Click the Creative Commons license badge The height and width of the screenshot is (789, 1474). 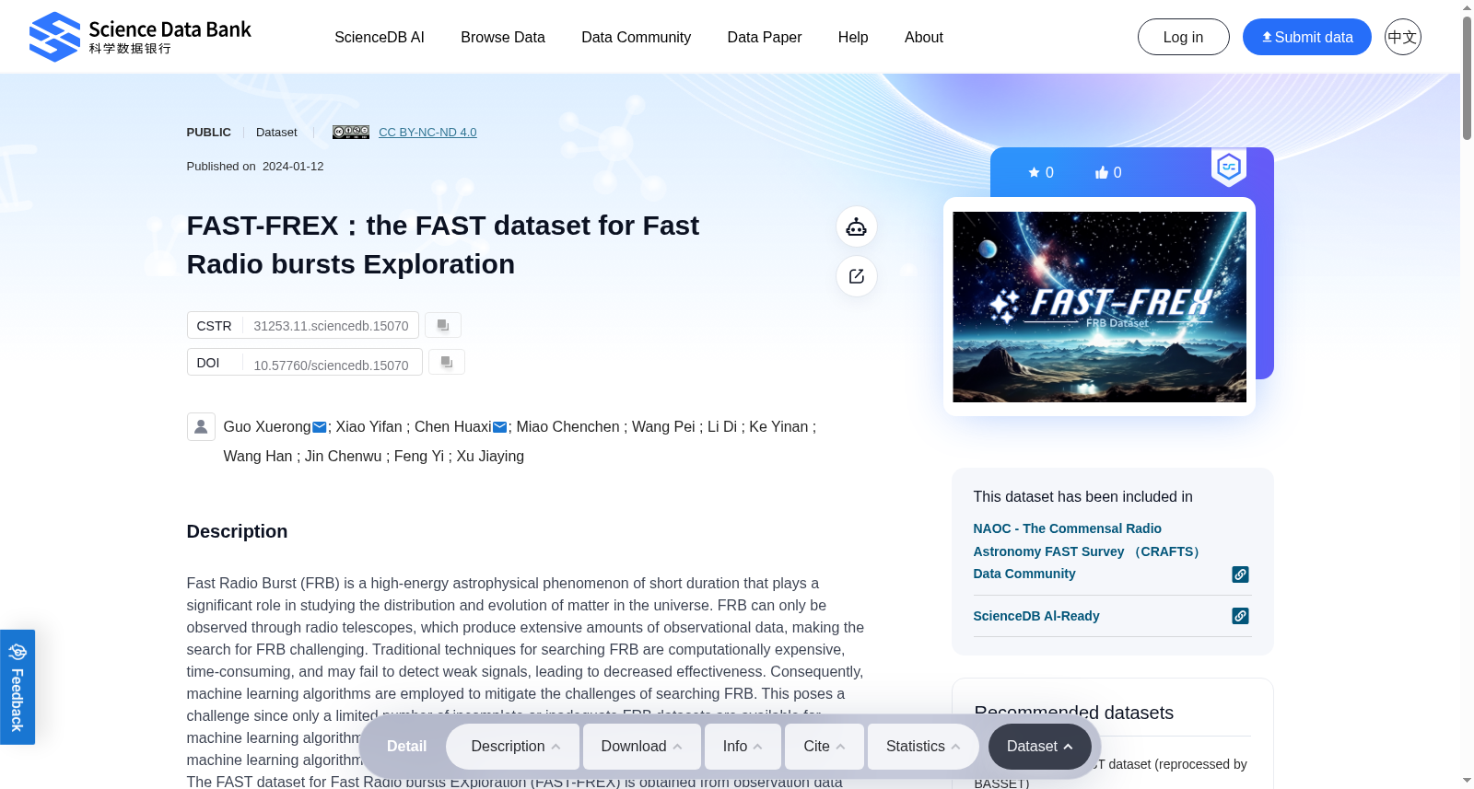351,133
